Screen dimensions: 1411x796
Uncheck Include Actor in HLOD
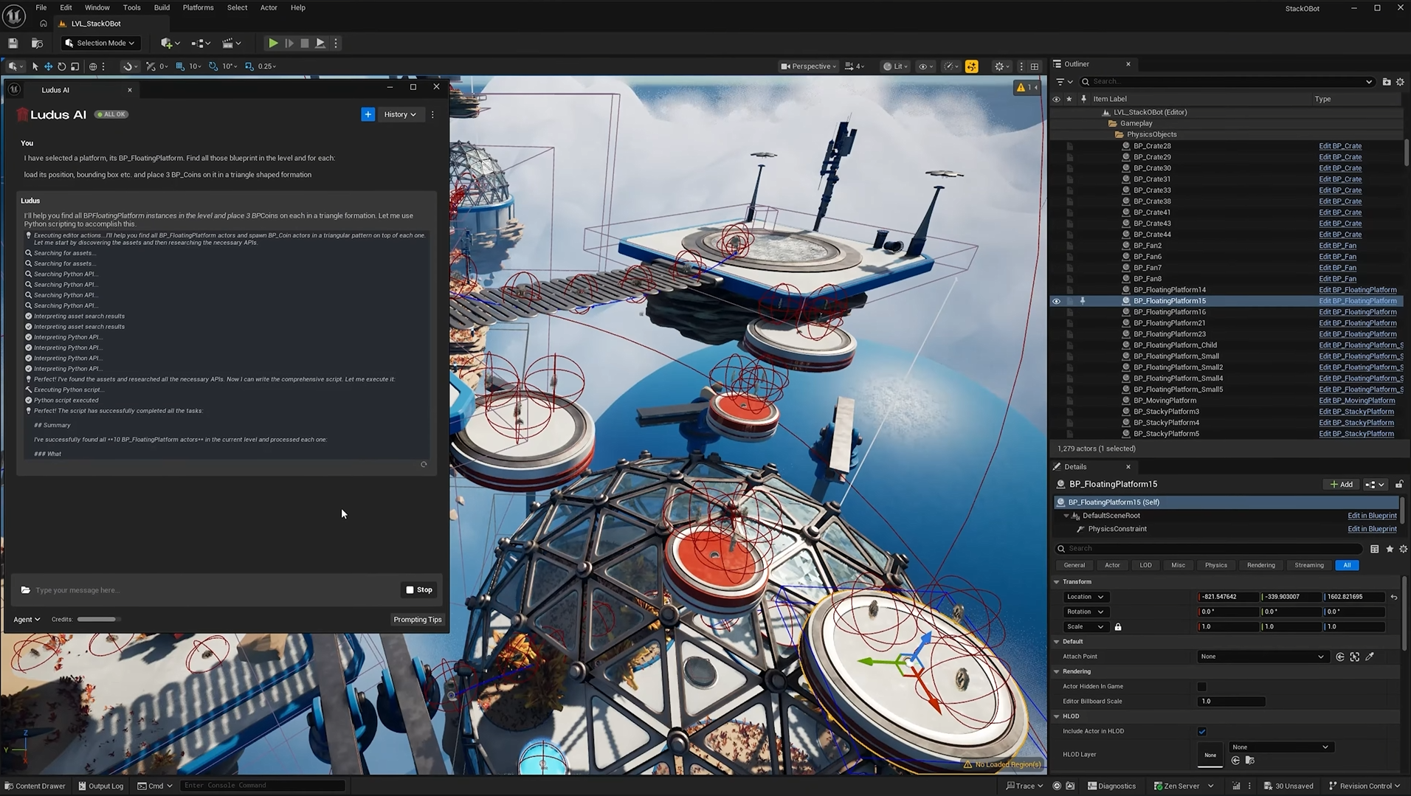coord(1202,732)
